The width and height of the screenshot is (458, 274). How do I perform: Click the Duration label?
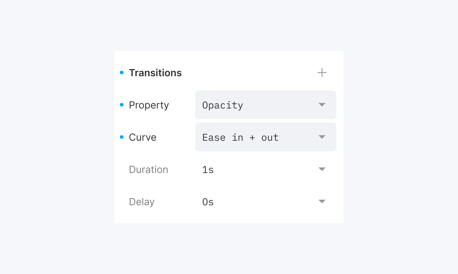(x=148, y=170)
